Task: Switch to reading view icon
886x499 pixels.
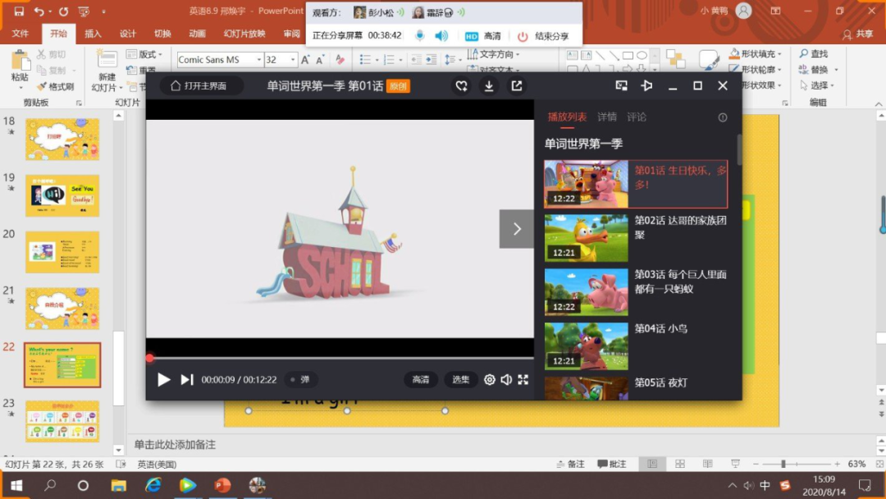Action: [707, 464]
